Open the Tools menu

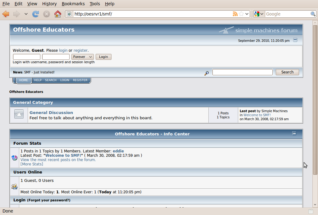point(95,4)
